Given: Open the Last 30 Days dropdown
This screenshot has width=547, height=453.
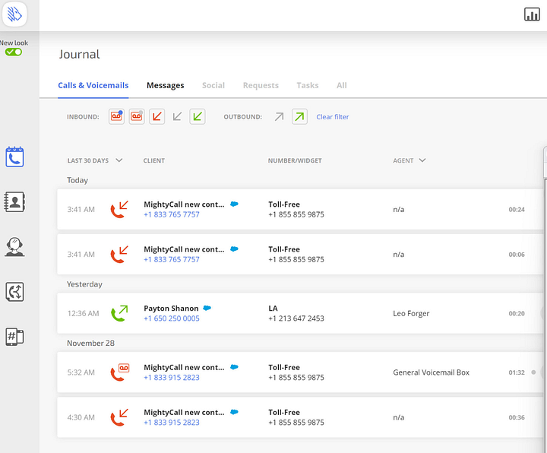Looking at the screenshot, I should point(95,160).
